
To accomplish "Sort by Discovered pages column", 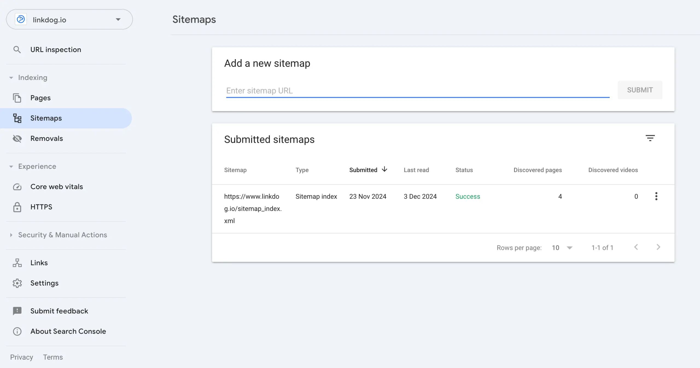I will point(538,170).
